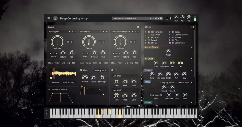This screenshot has height=127, width=242.
Task: Select the Compressor effect in list
Action: click(180, 43)
